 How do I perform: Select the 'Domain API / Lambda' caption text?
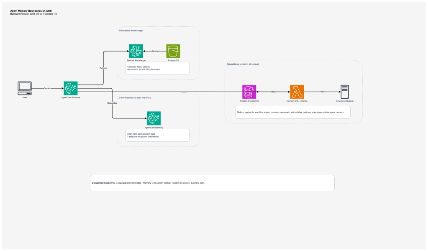[x=297, y=101]
